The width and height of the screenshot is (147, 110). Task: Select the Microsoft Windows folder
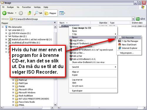pos(27,92)
